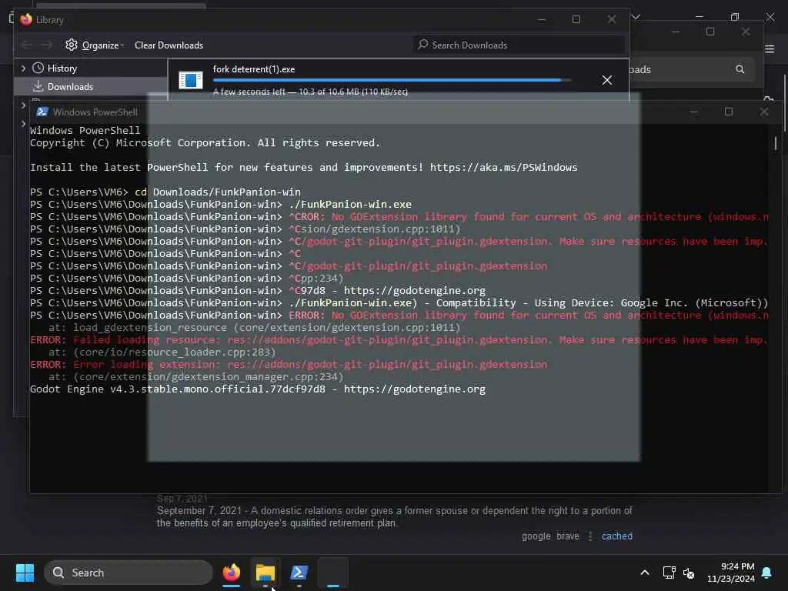Expand the History tree item
This screenshot has width=788, height=591.
(23, 68)
